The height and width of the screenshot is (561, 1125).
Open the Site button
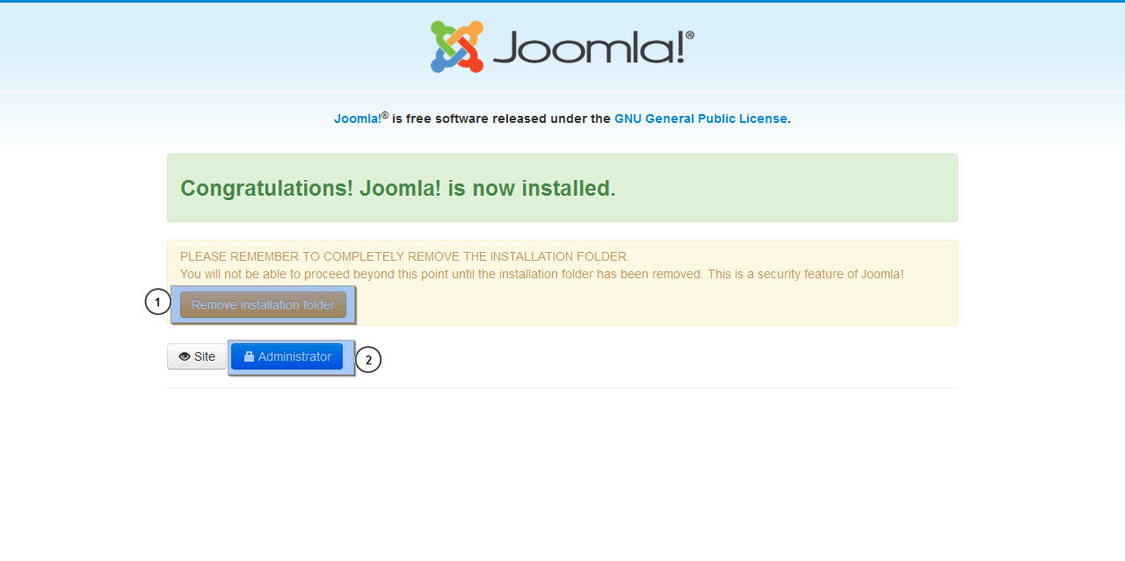197,356
